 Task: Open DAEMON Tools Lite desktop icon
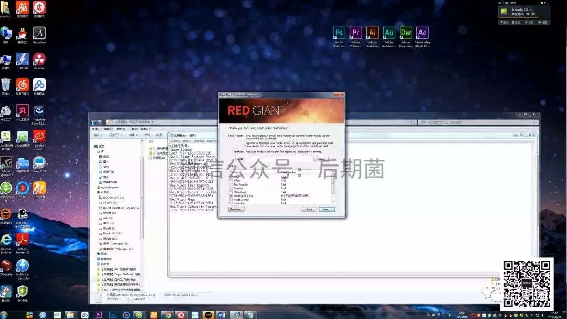23,270
